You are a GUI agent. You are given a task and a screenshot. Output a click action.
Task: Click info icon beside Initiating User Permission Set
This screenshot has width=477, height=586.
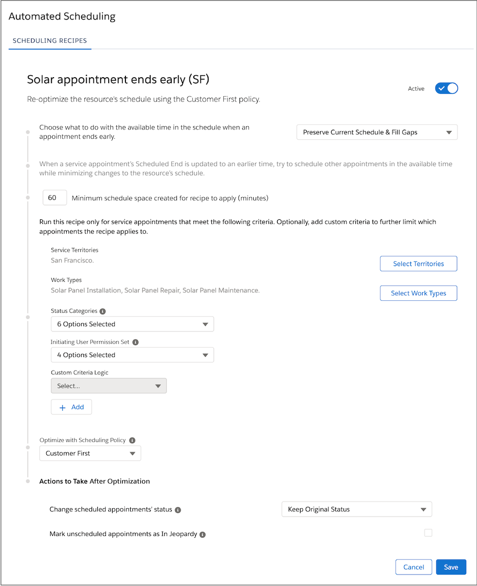coord(135,342)
